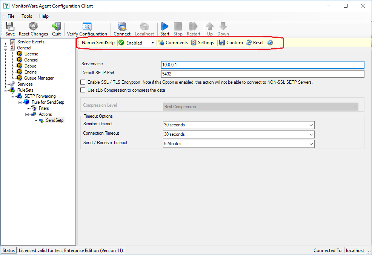This screenshot has height=255, width=372.
Task: Click the green Enabled checkmark icon
Action: click(121, 43)
